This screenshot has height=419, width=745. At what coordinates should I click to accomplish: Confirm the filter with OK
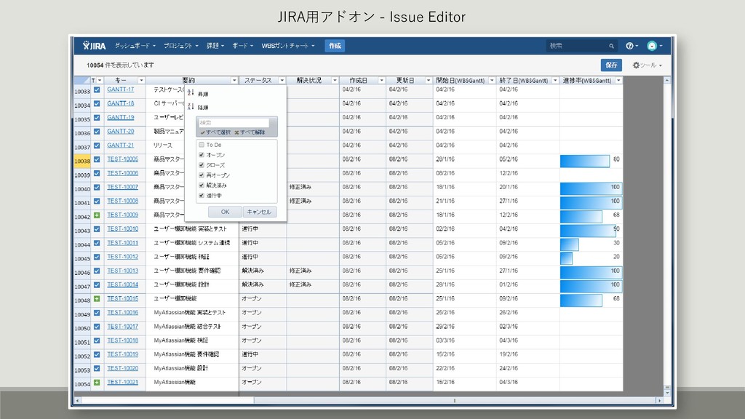(x=226, y=212)
